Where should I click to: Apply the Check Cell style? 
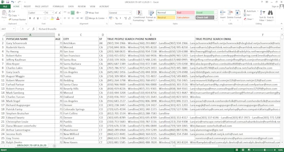[x=205, y=17]
